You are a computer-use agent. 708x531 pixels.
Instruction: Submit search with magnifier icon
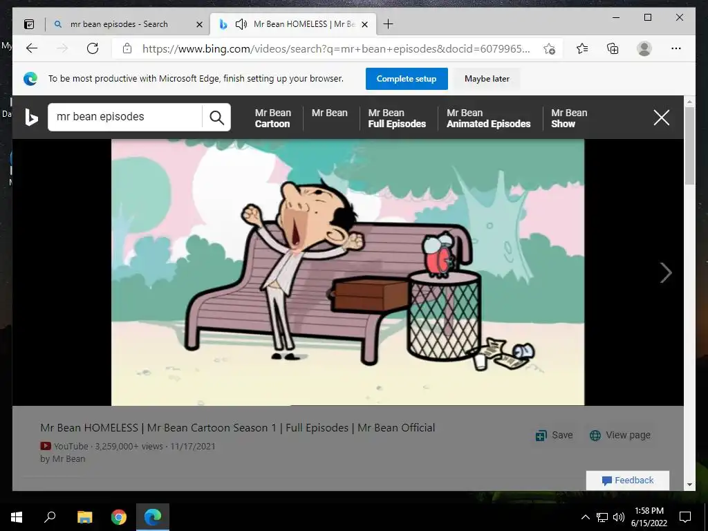pyautogui.click(x=216, y=118)
